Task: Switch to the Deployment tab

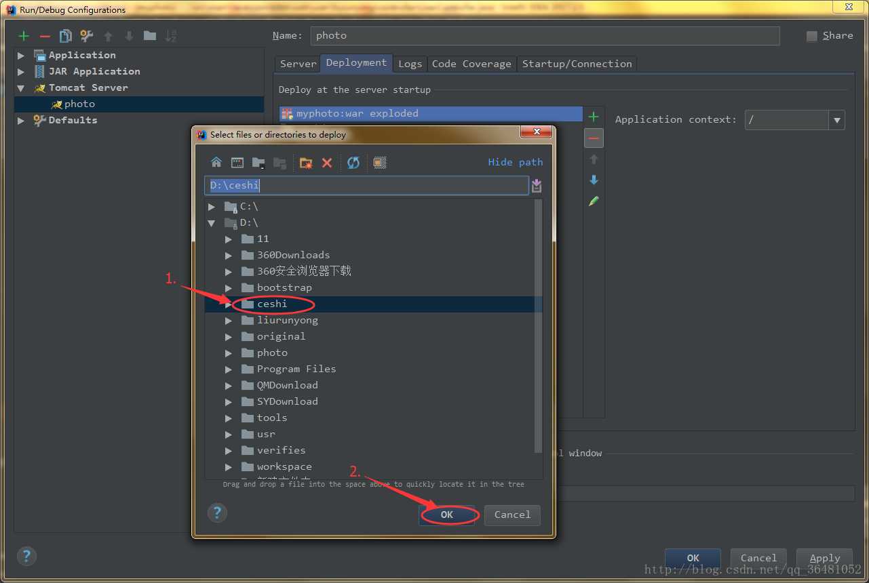Action: [356, 62]
